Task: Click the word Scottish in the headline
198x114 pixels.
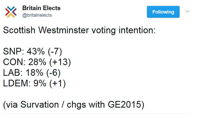Action: 19,30
